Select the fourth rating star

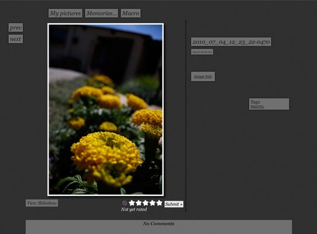tap(152, 203)
